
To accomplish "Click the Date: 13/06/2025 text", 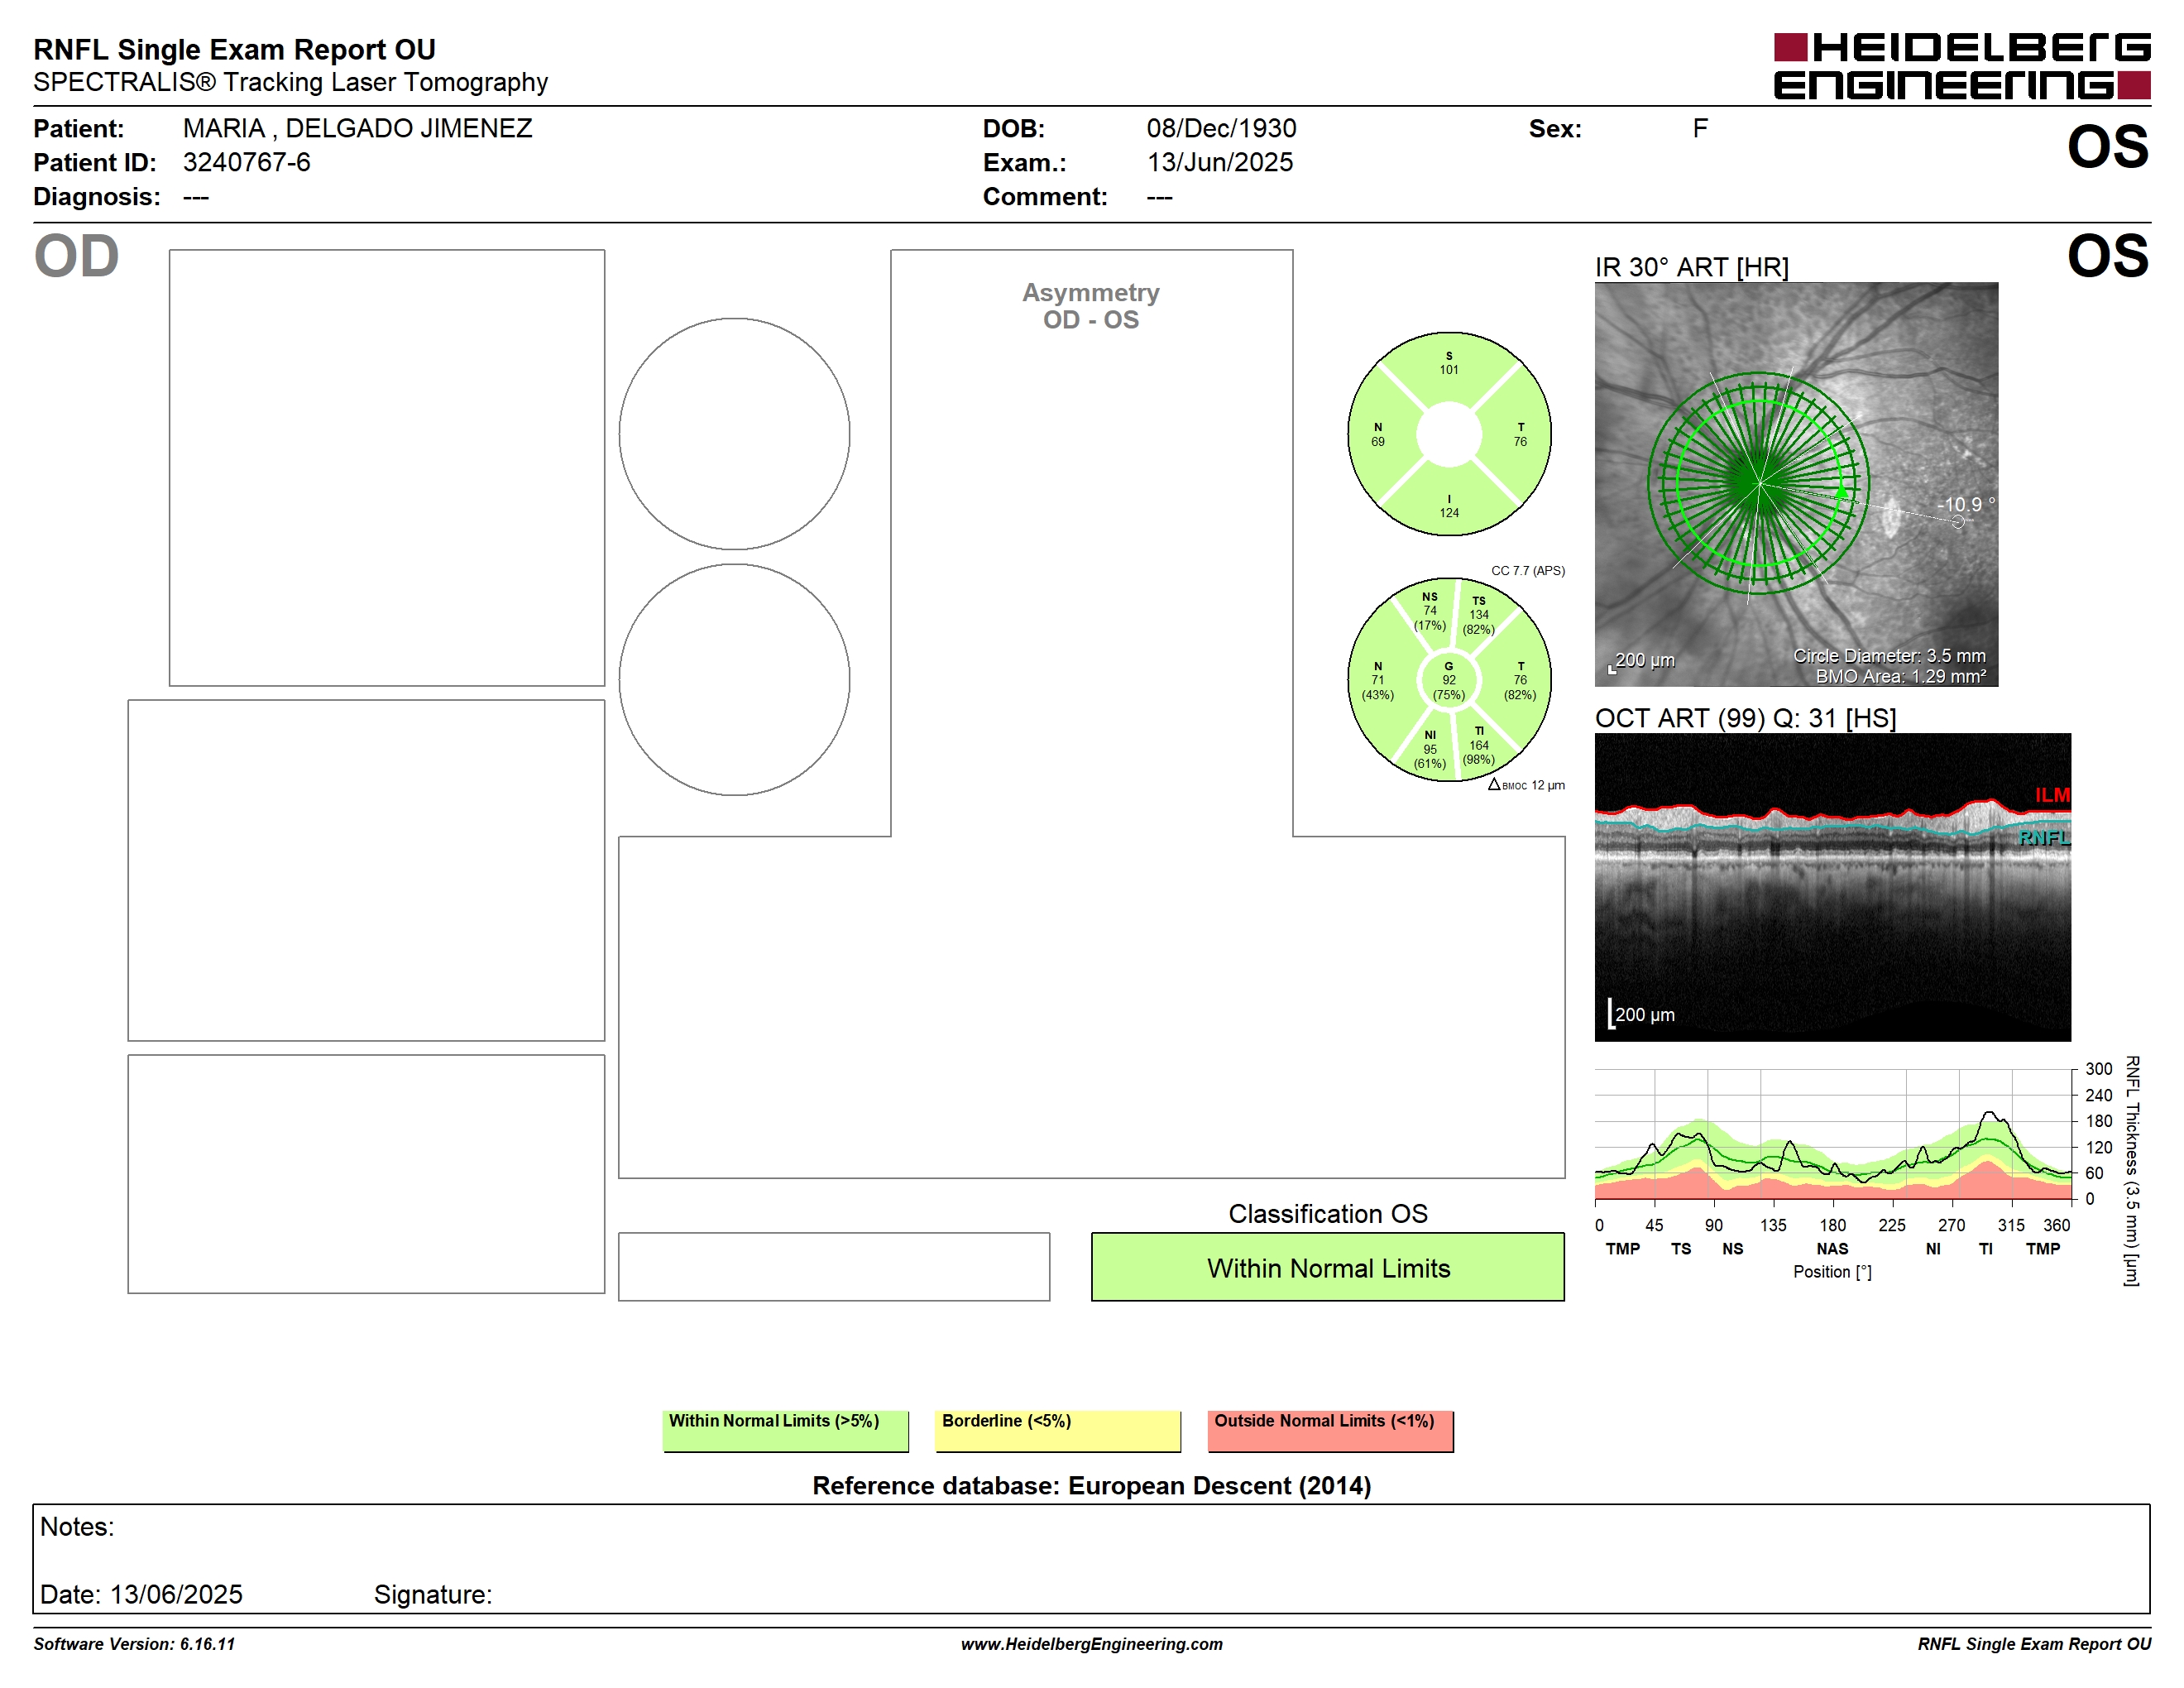I will click(141, 1594).
